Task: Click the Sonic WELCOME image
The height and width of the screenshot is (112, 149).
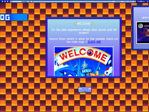Action: pos(84,61)
